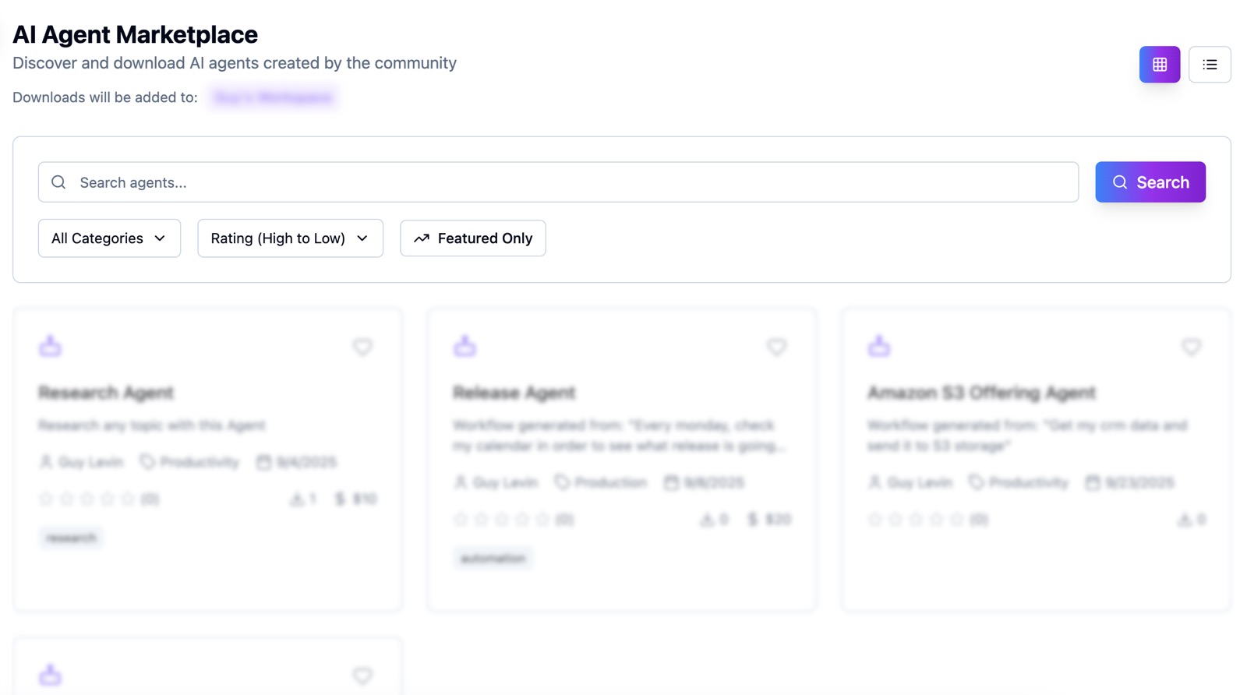This screenshot has height=695, width=1247.
Task: Click the automation tag on Release Agent
Action: 493,558
